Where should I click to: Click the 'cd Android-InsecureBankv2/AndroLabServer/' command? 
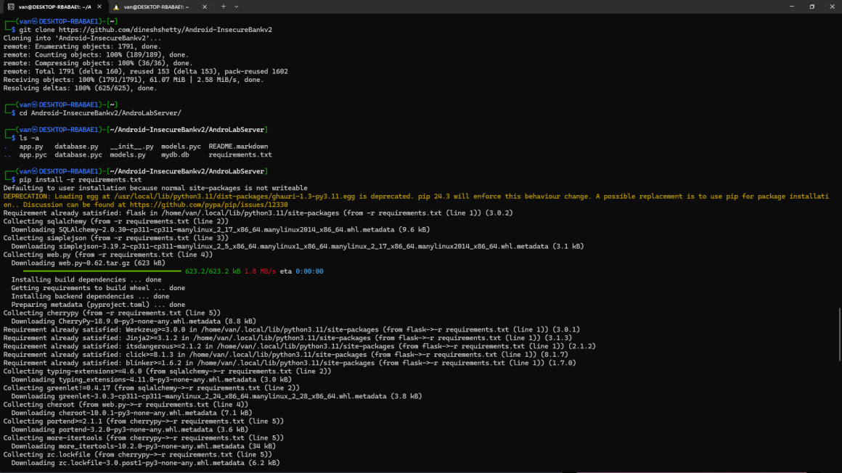(x=100, y=112)
